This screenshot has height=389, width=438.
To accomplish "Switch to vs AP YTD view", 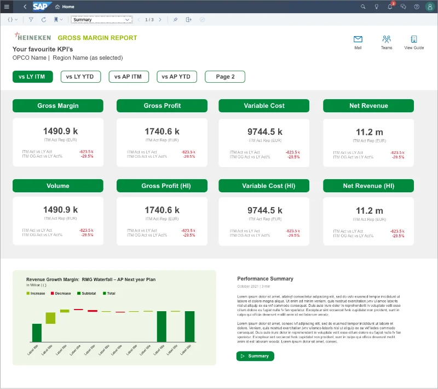I will click(177, 77).
